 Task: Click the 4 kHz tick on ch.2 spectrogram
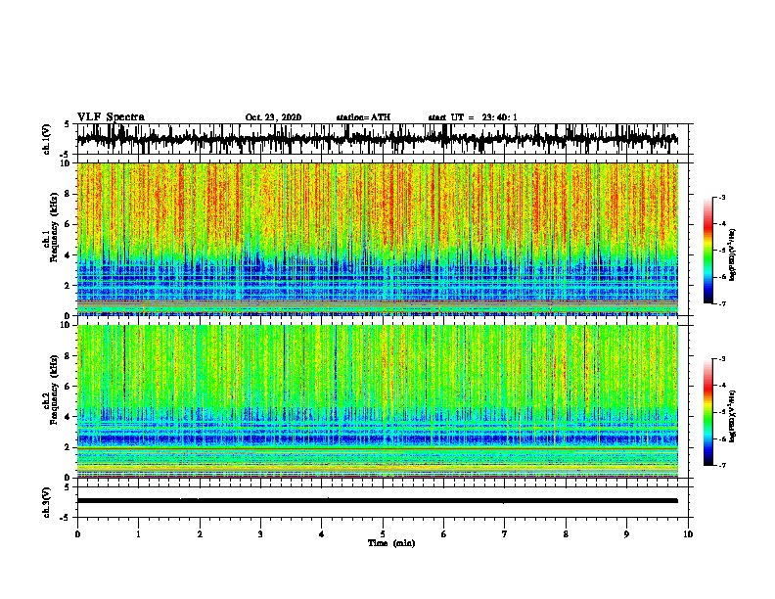point(68,417)
